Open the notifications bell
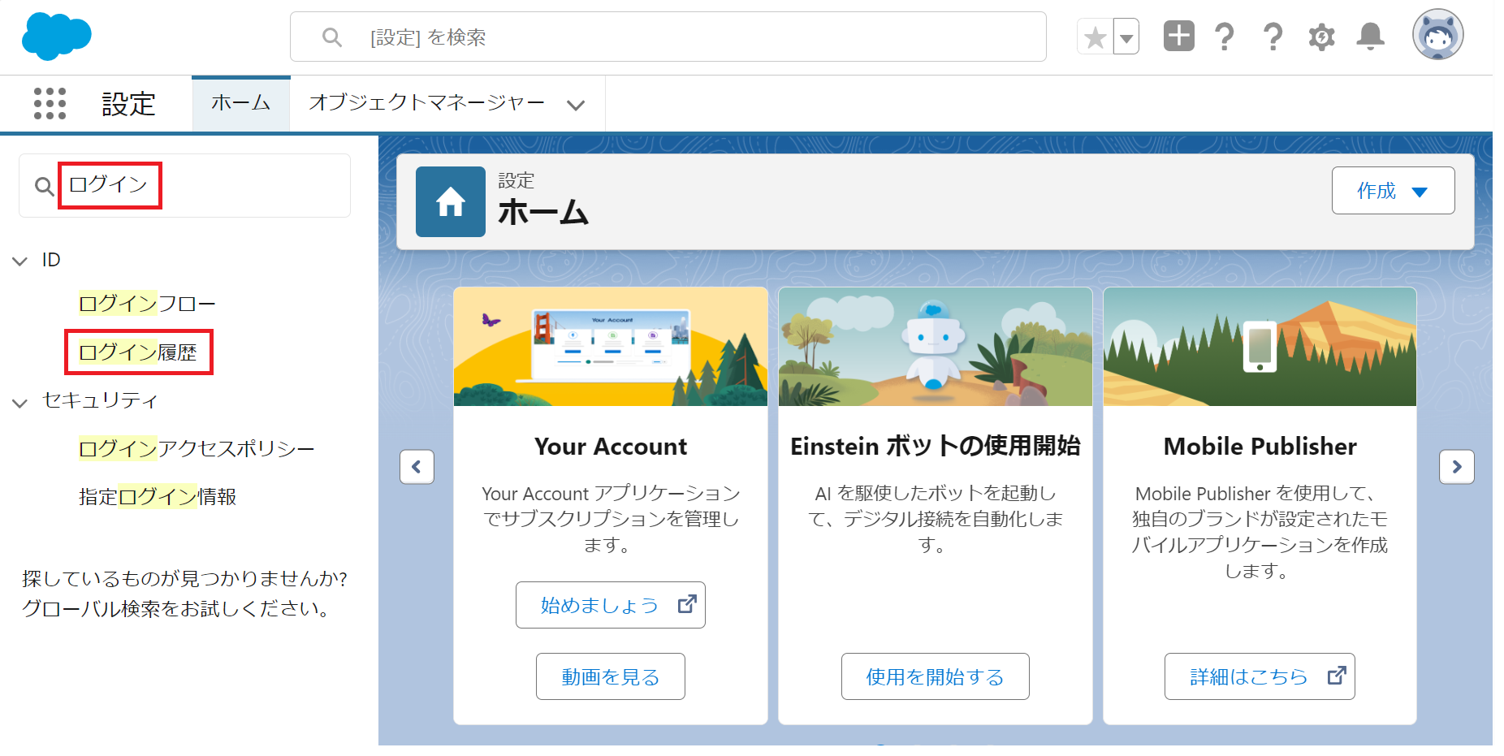This screenshot has width=1504, height=756. [x=1370, y=37]
